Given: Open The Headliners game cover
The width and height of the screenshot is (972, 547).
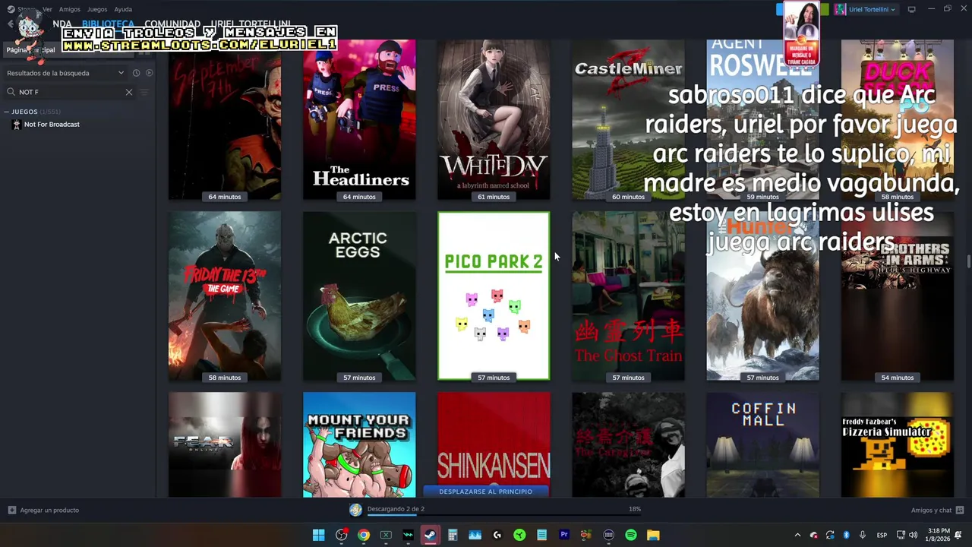Looking at the screenshot, I should tap(359, 120).
